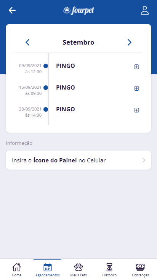Click the fourpet paw logo
The width and height of the screenshot is (157, 279).
coord(78,11)
